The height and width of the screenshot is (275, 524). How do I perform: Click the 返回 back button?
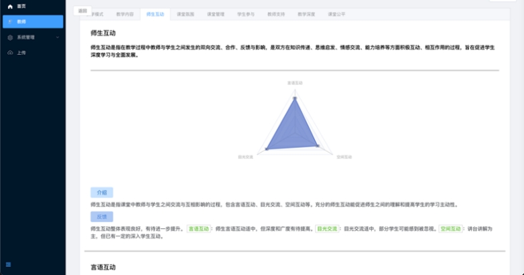[82, 11]
